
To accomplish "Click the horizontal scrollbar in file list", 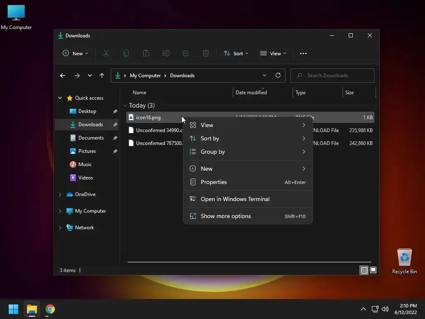I will 249,262.
